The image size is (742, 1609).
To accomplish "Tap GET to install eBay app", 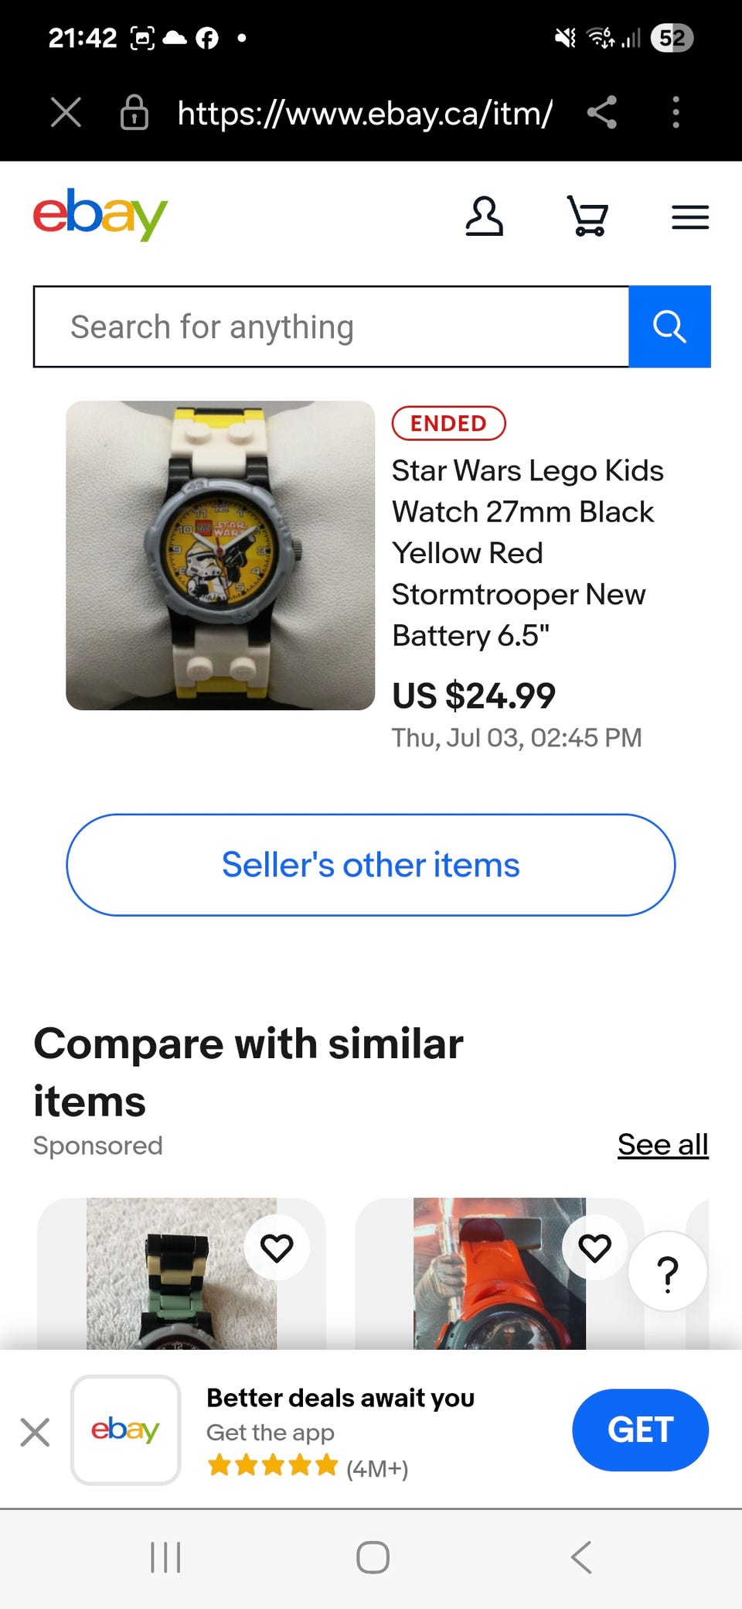I will (x=640, y=1430).
